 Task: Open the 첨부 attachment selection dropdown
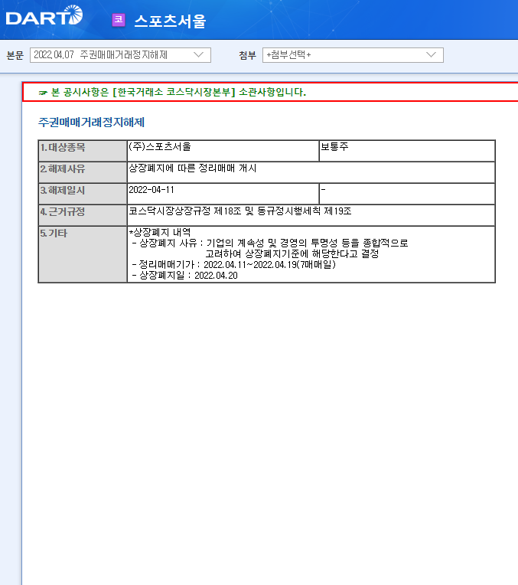pyautogui.click(x=353, y=55)
